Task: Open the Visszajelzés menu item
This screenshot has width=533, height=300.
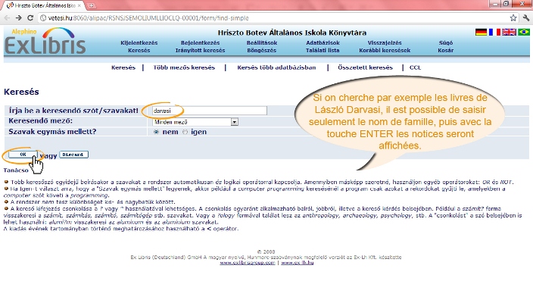Action: (x=385, y=43)
